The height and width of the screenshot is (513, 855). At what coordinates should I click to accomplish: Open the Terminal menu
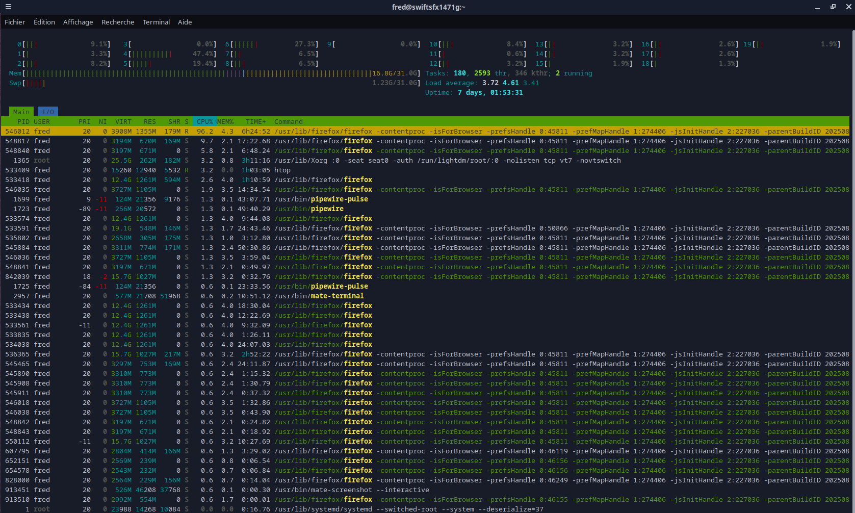click(156, 22)
